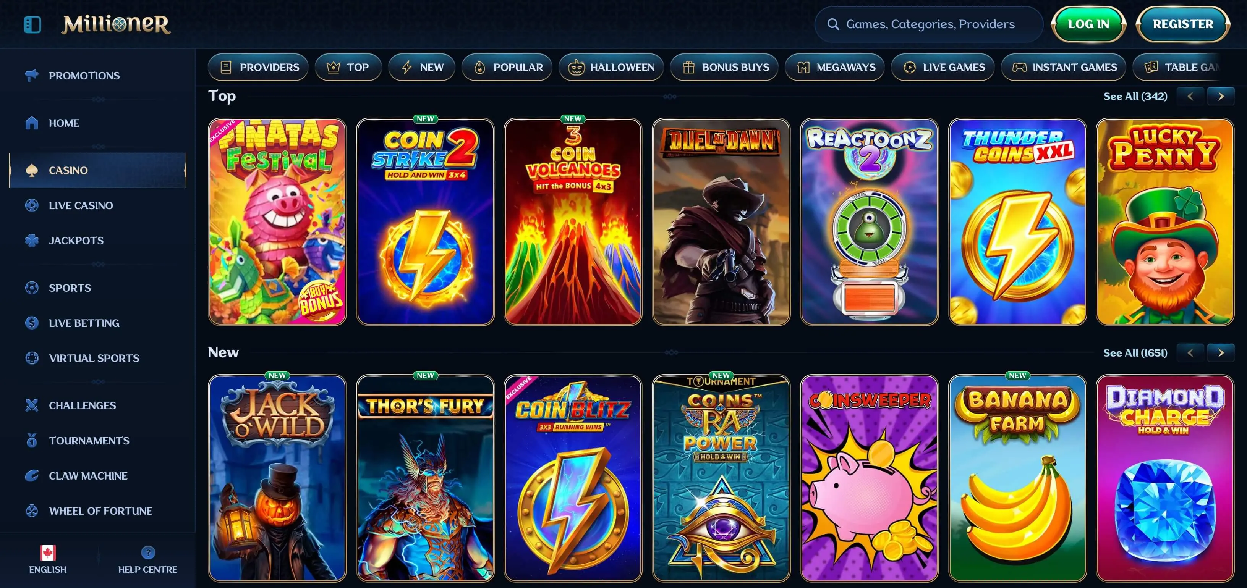Click the Tournaments medal icon
Image resolution: width=1247 pixels, height=588 pixels.
(31, 440)
